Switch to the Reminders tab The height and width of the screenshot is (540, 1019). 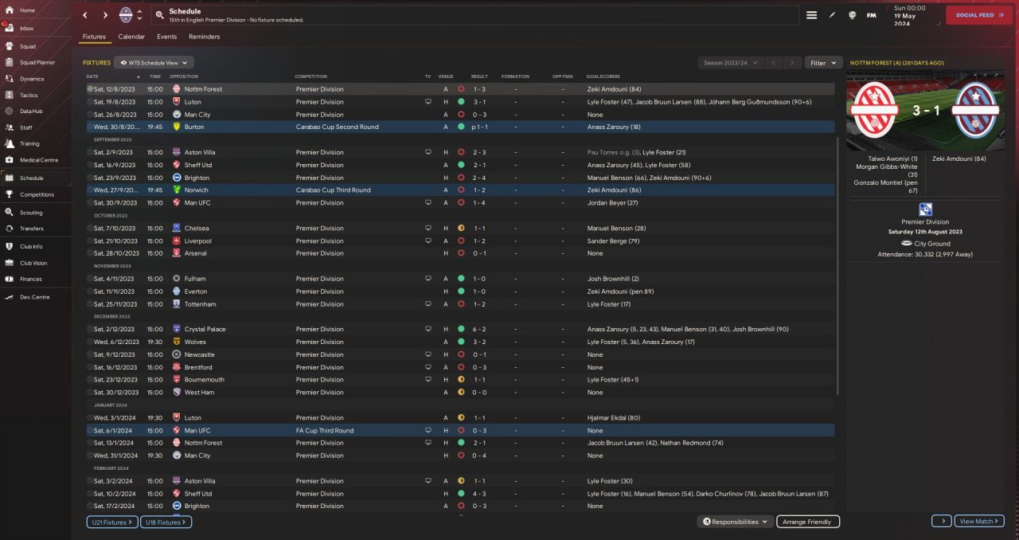point(204,37)
